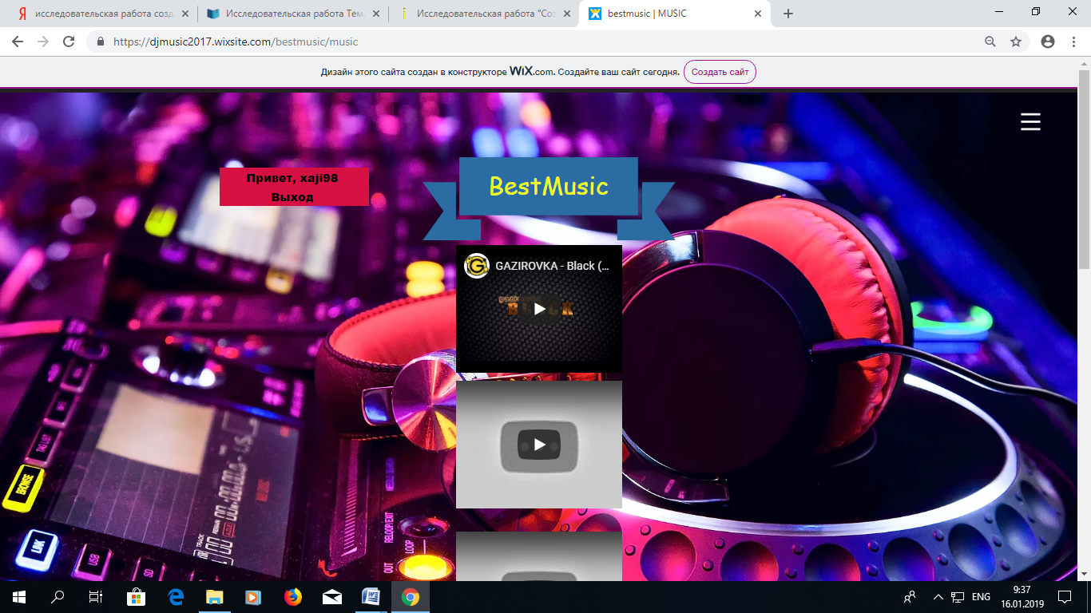Open Microsoft Store from taskbar
The height and width of the screenshot is (613, 1091).
(x=137, y=597)
